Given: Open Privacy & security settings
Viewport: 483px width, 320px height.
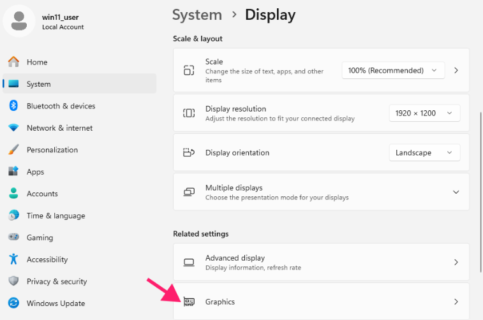Looking at the screenshot, I should pos(80,281).
